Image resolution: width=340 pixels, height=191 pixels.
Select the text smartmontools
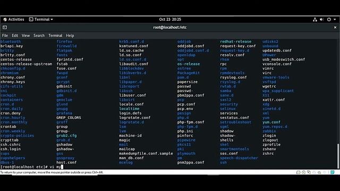point(235,149)
